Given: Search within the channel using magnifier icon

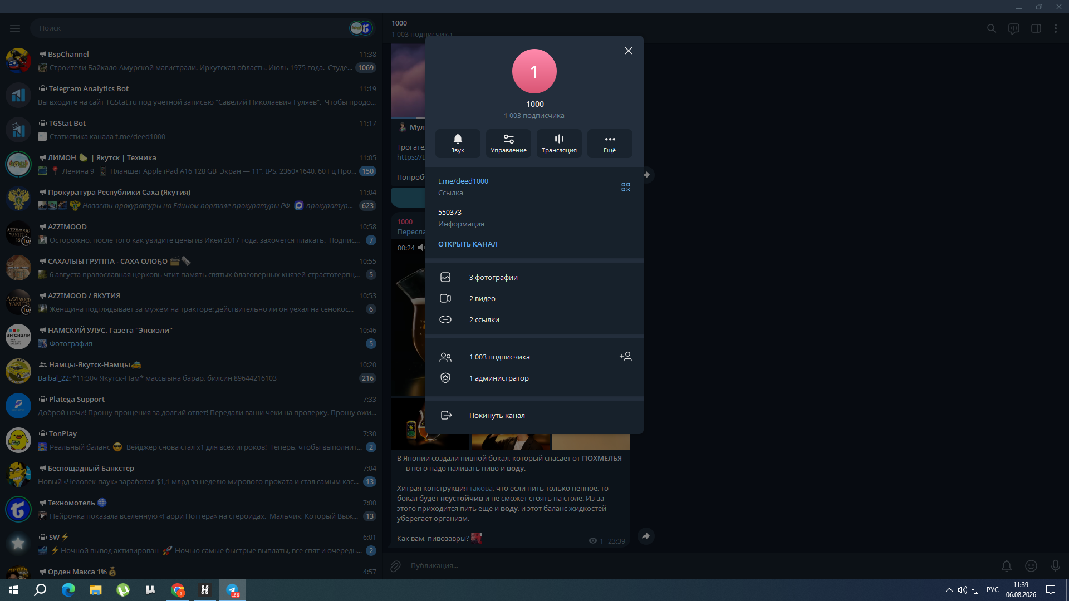Looking at the screenshot, I should (992, 28).
